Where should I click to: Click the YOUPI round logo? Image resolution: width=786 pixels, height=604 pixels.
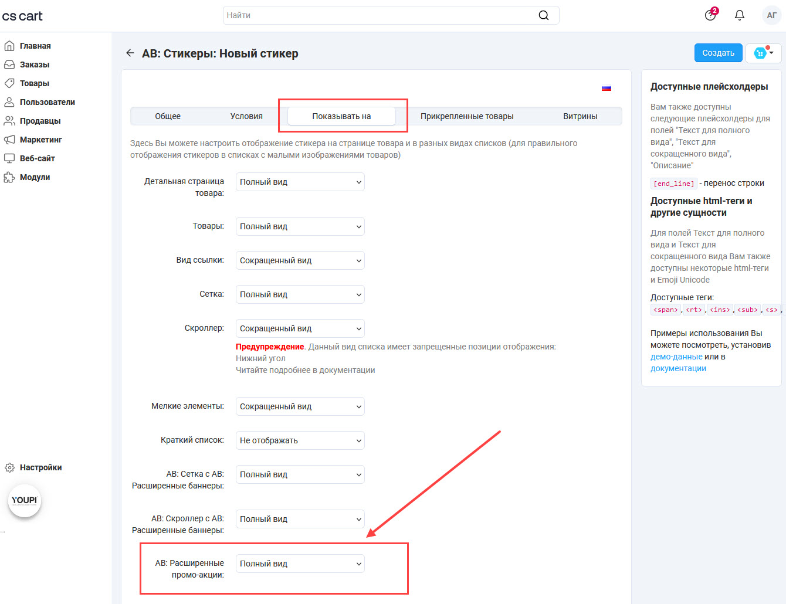coord(25,501)
